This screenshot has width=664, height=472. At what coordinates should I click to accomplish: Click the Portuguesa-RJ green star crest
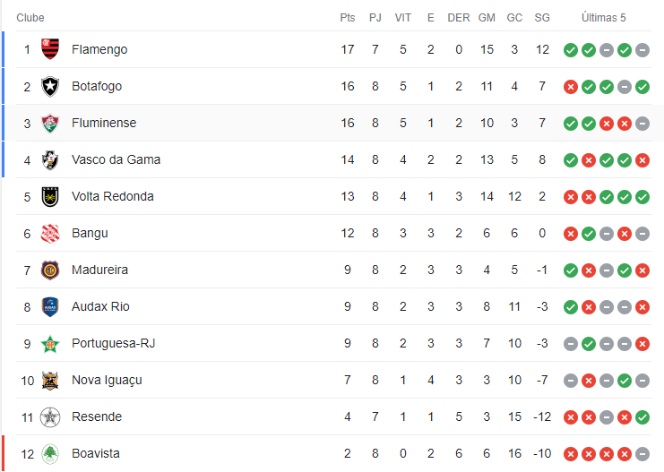pos(50,344)
